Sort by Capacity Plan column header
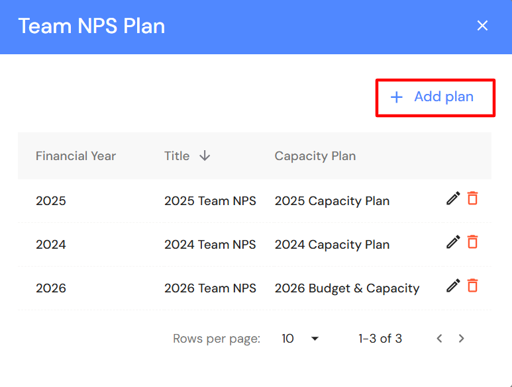 [315, 156]
